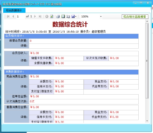Image resolution: width=153 pixels, height=133 pixels.
Task: Click 余额支付 under 商品消费
Action: [46, 81]
